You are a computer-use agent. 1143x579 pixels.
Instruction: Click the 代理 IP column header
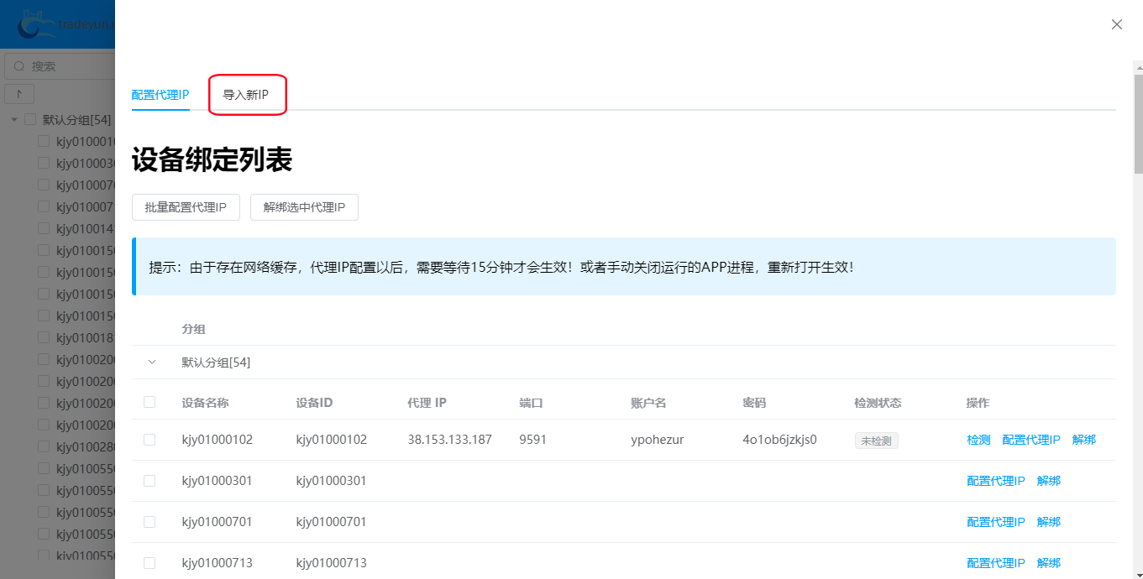click(x=427, y=403)
